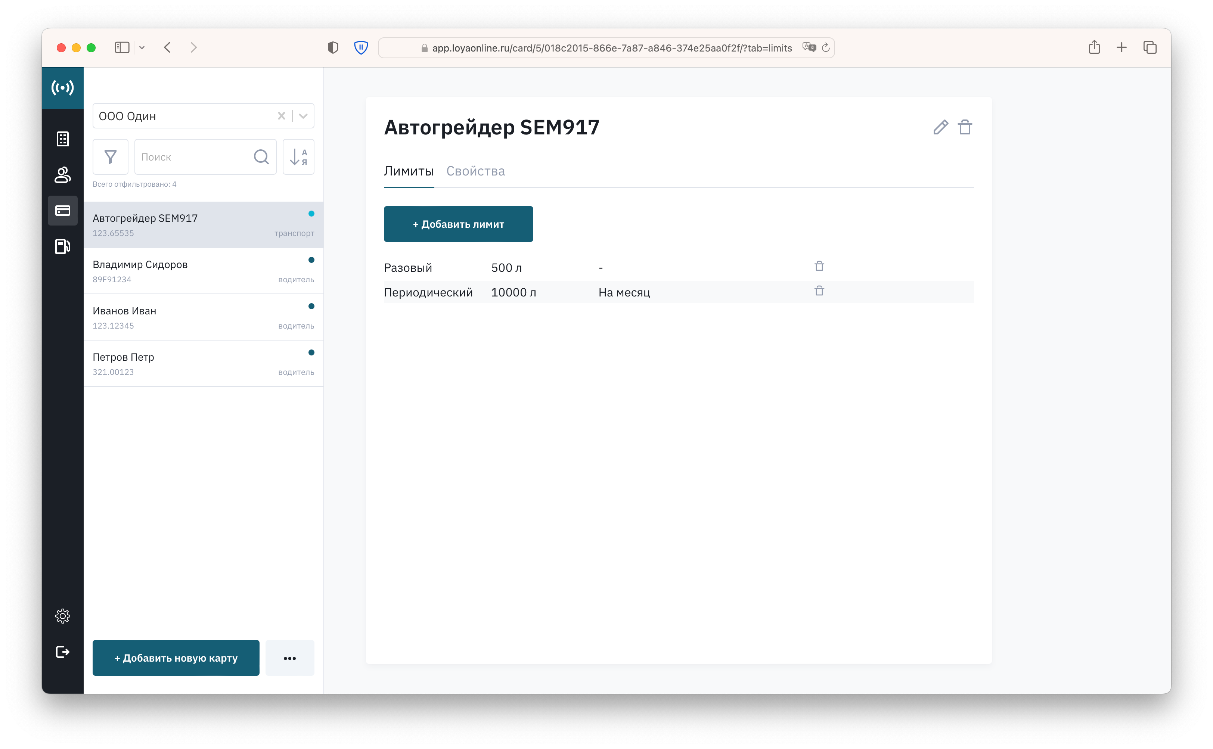Screen dimensions: 1213x749
Task: Click the privacy shield icon in Safari toolbar
Action: click(333, 47)
